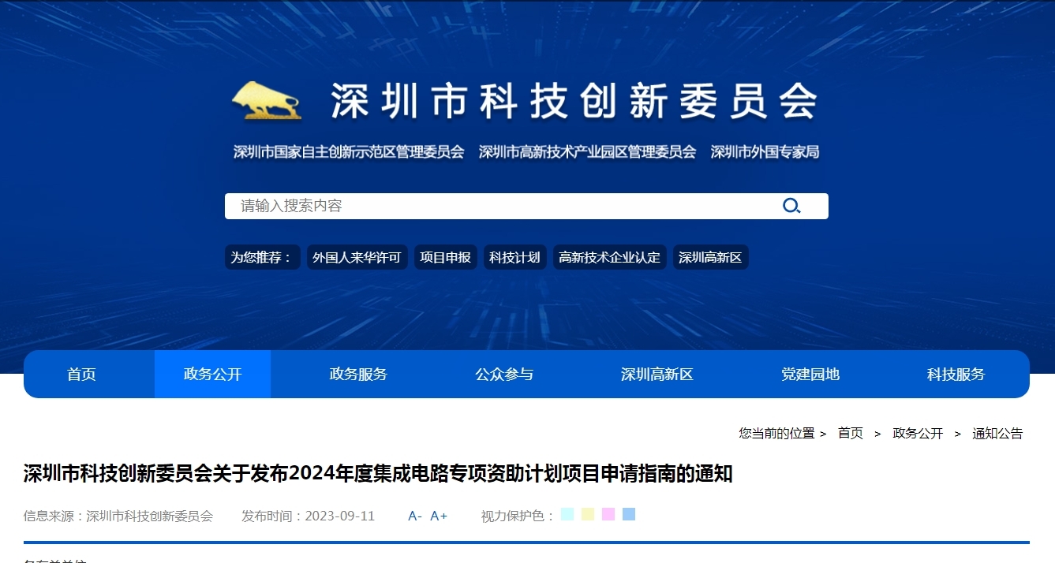Screen dimensions: 1055x563
Task: Select the light yellow eye-protection color
Action: (587, 515)
